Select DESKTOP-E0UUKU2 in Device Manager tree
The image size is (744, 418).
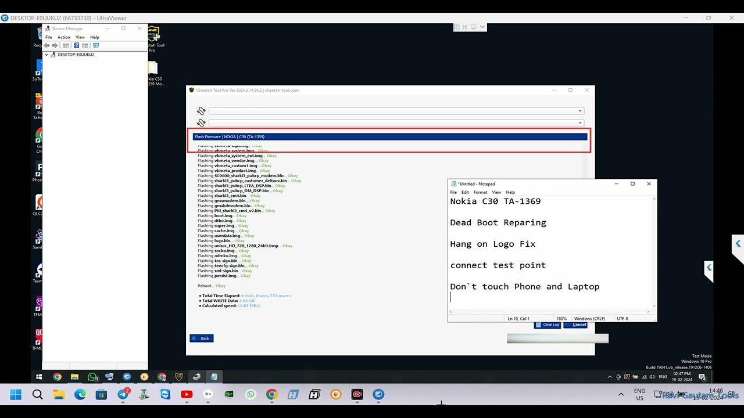tap(76, 55)
